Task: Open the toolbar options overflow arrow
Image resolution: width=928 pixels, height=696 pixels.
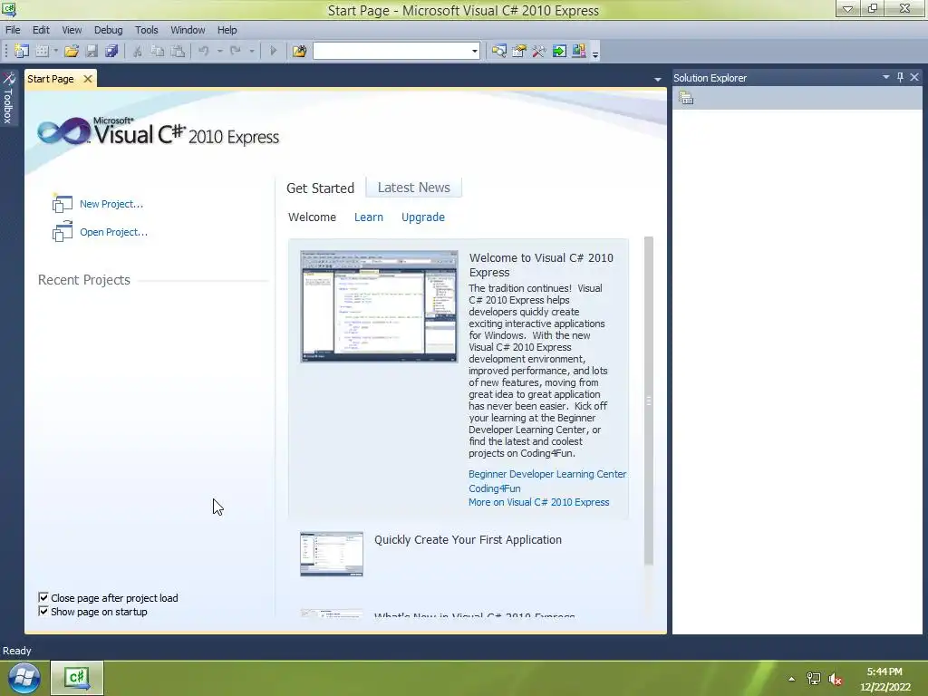Action: click(x=595, y=53)
